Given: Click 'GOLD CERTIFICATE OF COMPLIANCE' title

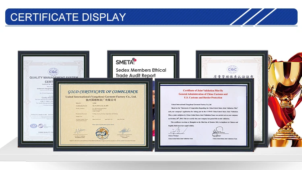Looking at the screenshot, I should click(103, 92).
